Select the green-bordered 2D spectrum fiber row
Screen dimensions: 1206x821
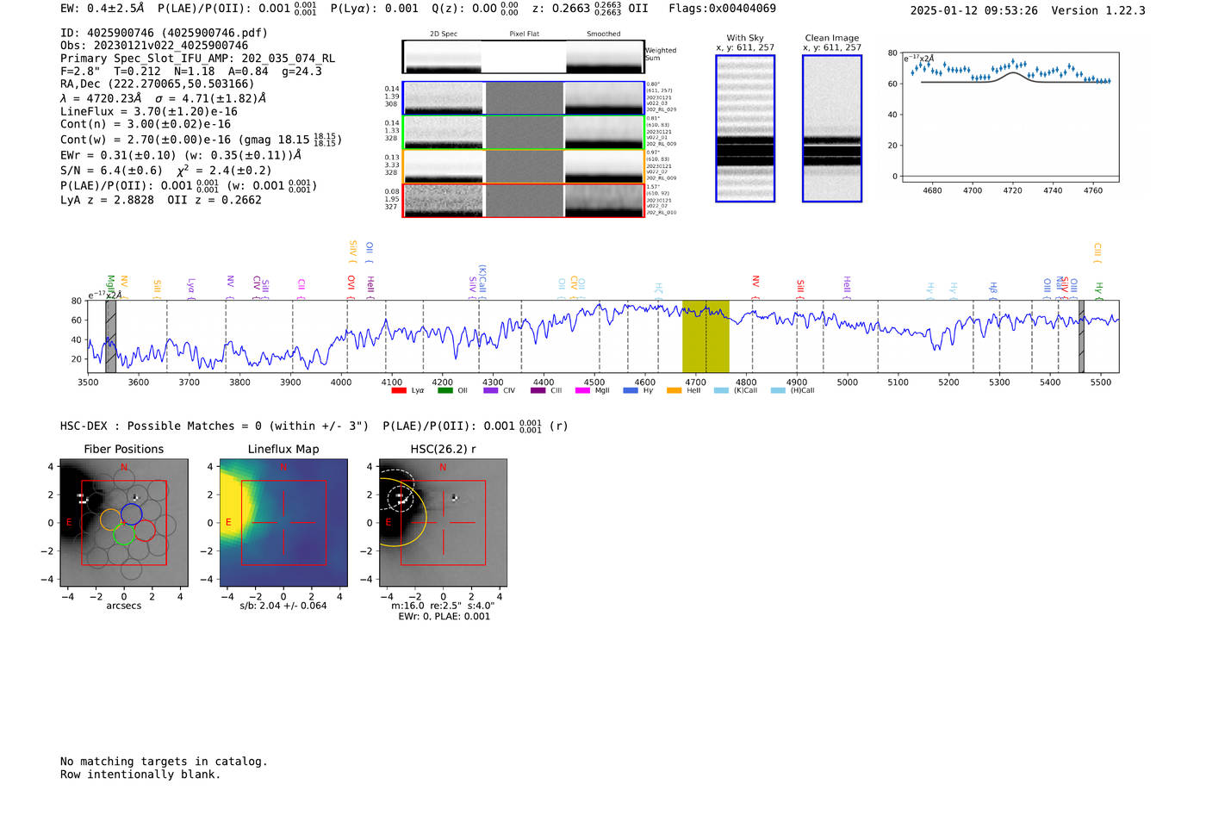523,132
